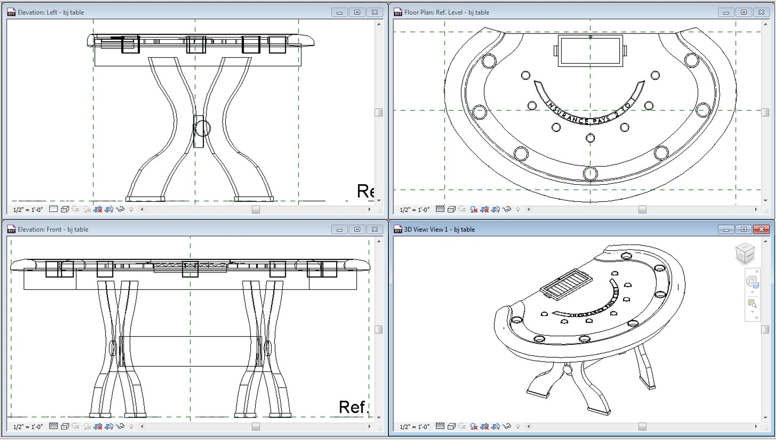Open the scale selector in 3D view

(x=414, y=427)
